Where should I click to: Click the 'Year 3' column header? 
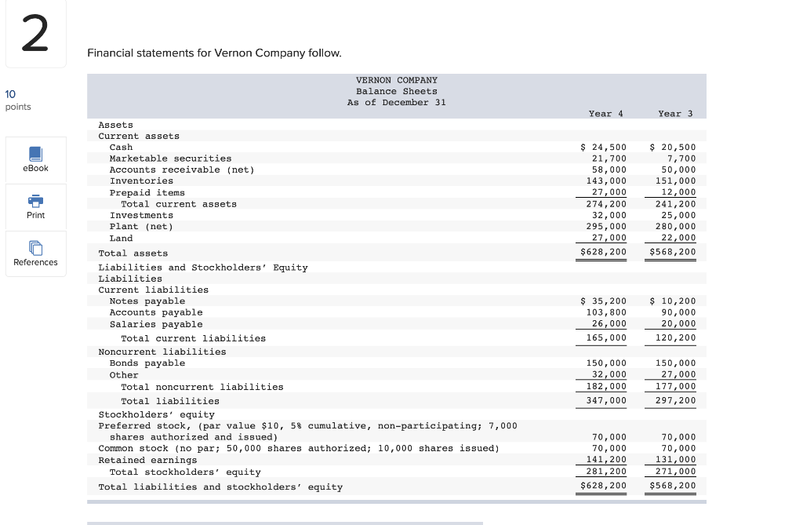tap(675, 114)
